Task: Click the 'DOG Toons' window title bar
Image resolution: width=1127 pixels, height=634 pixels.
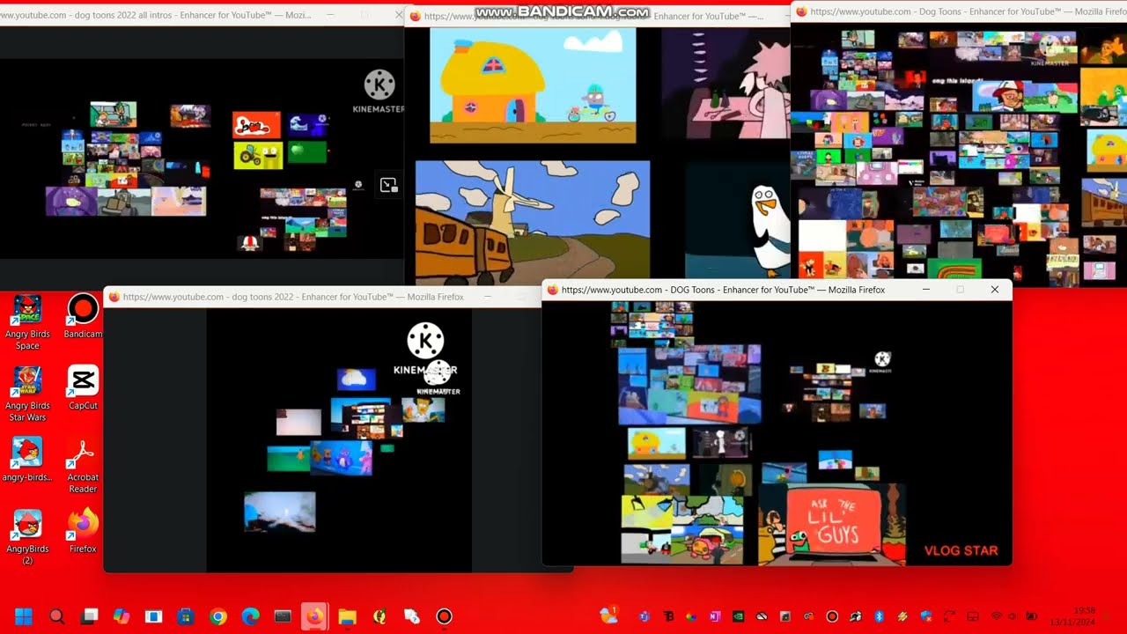Action: tap(777, 290)
